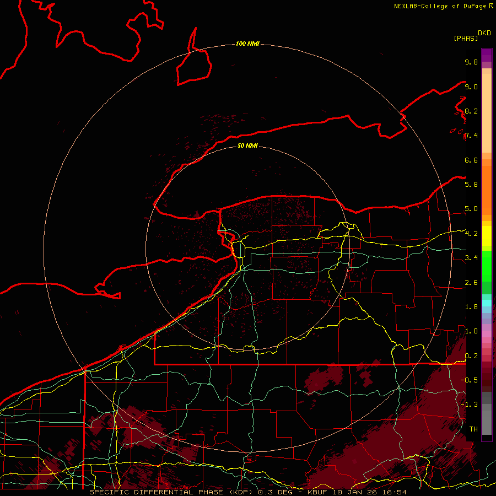Click the -0.5 value on color scale
Viewport: 496px width, 496px height.
click(x=469, y=380)
